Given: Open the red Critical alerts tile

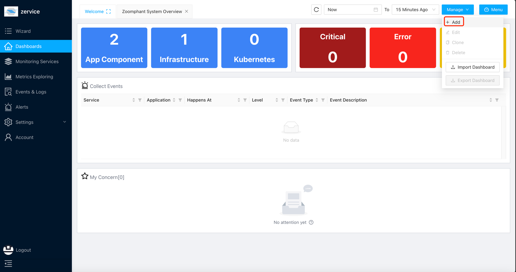Looking at the screenshot, I should click(x=333, y=48).
